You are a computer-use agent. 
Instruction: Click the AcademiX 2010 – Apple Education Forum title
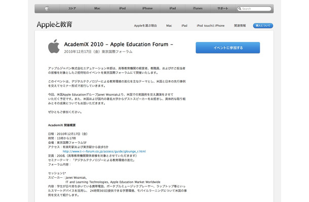point(119,44)
